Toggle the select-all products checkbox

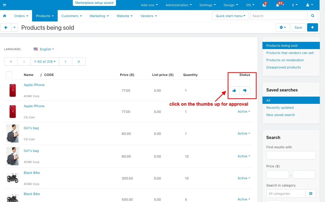click(x=9, y=75)
